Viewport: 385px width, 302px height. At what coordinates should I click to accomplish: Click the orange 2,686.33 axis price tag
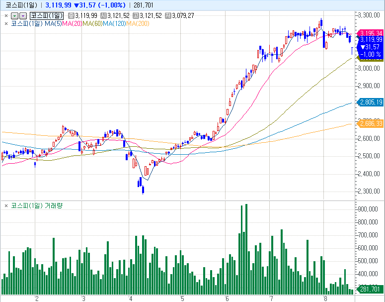click(x=370, y=123)
